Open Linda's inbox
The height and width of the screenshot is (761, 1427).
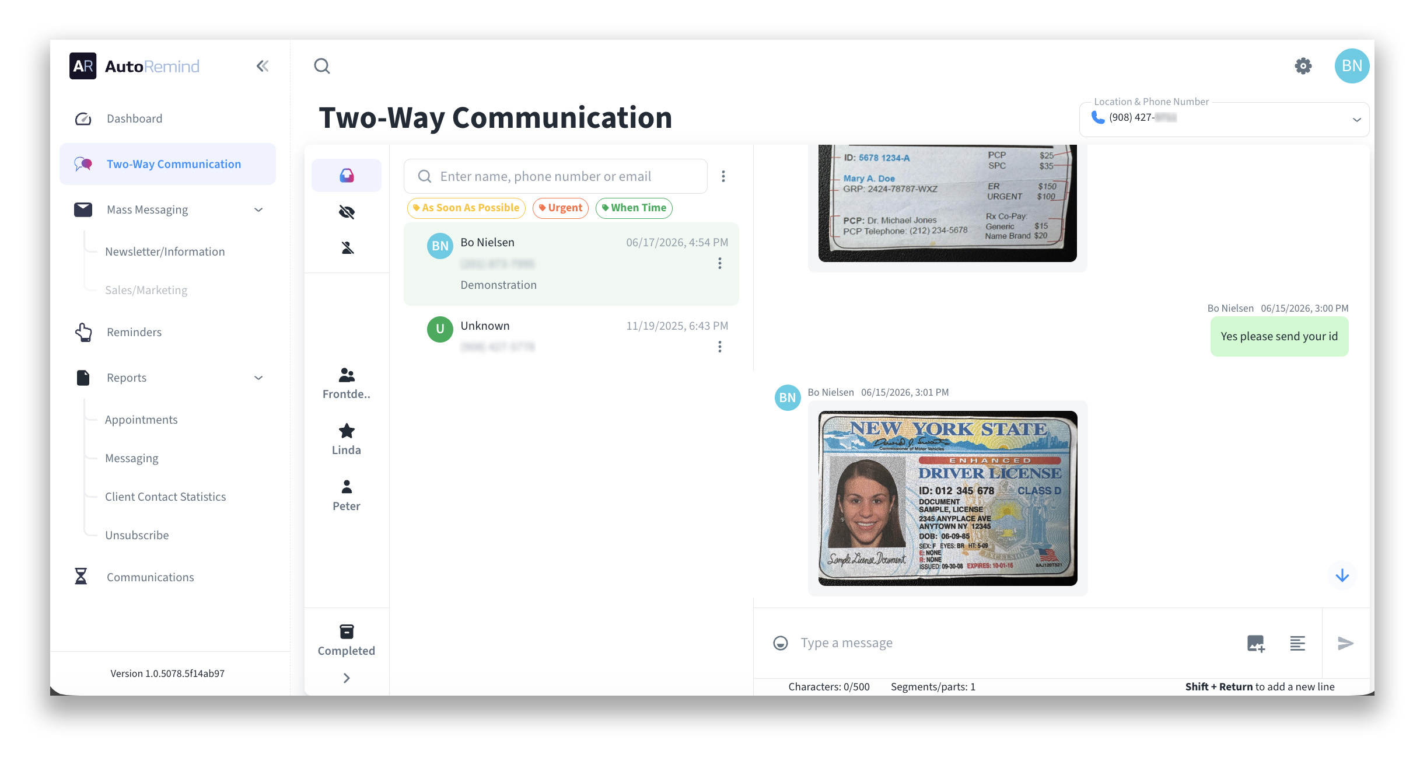[347, 439]
